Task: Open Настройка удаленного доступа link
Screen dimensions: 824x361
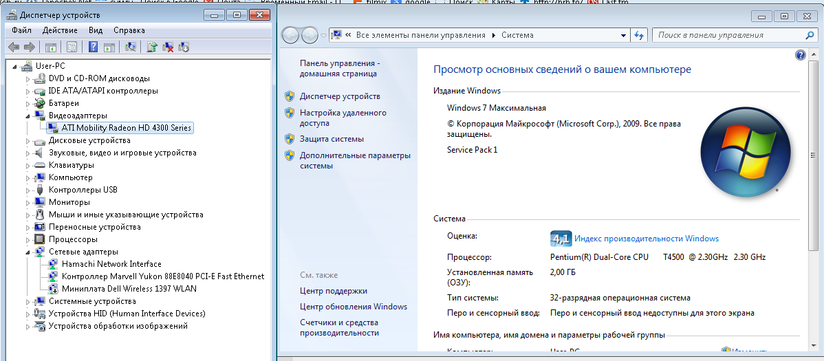Action: (x=343, y=118)
